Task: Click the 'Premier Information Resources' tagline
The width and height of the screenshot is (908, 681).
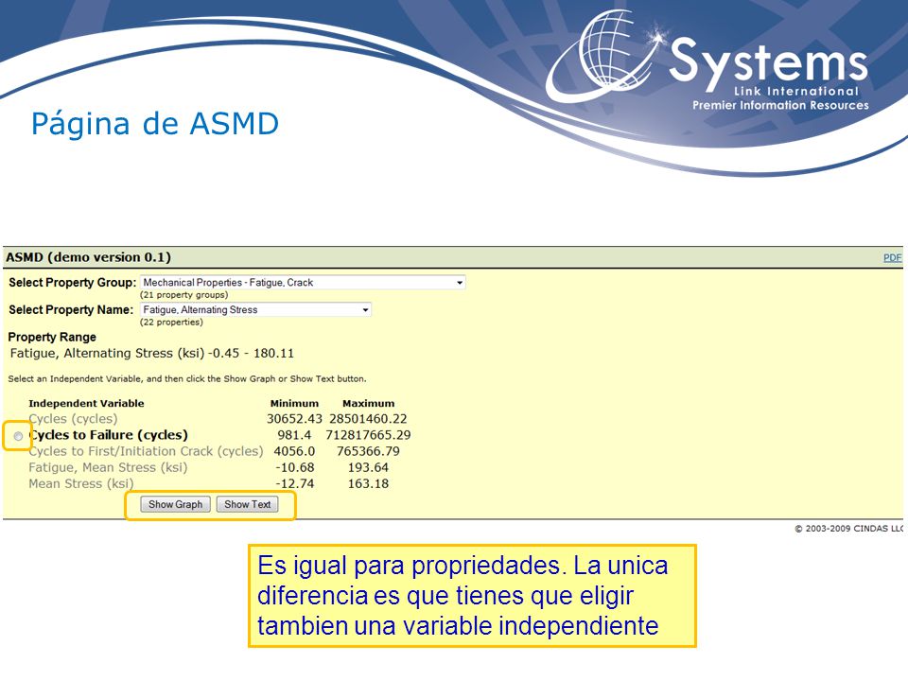Action: tap(780, 105)
